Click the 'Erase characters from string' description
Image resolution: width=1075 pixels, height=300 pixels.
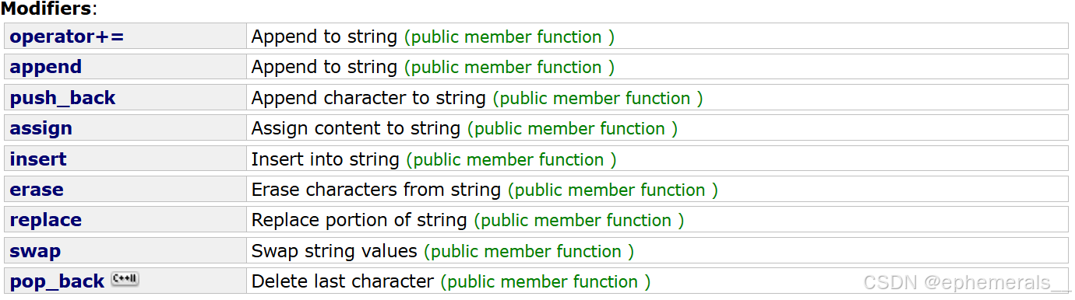click(x=376, y=190)
